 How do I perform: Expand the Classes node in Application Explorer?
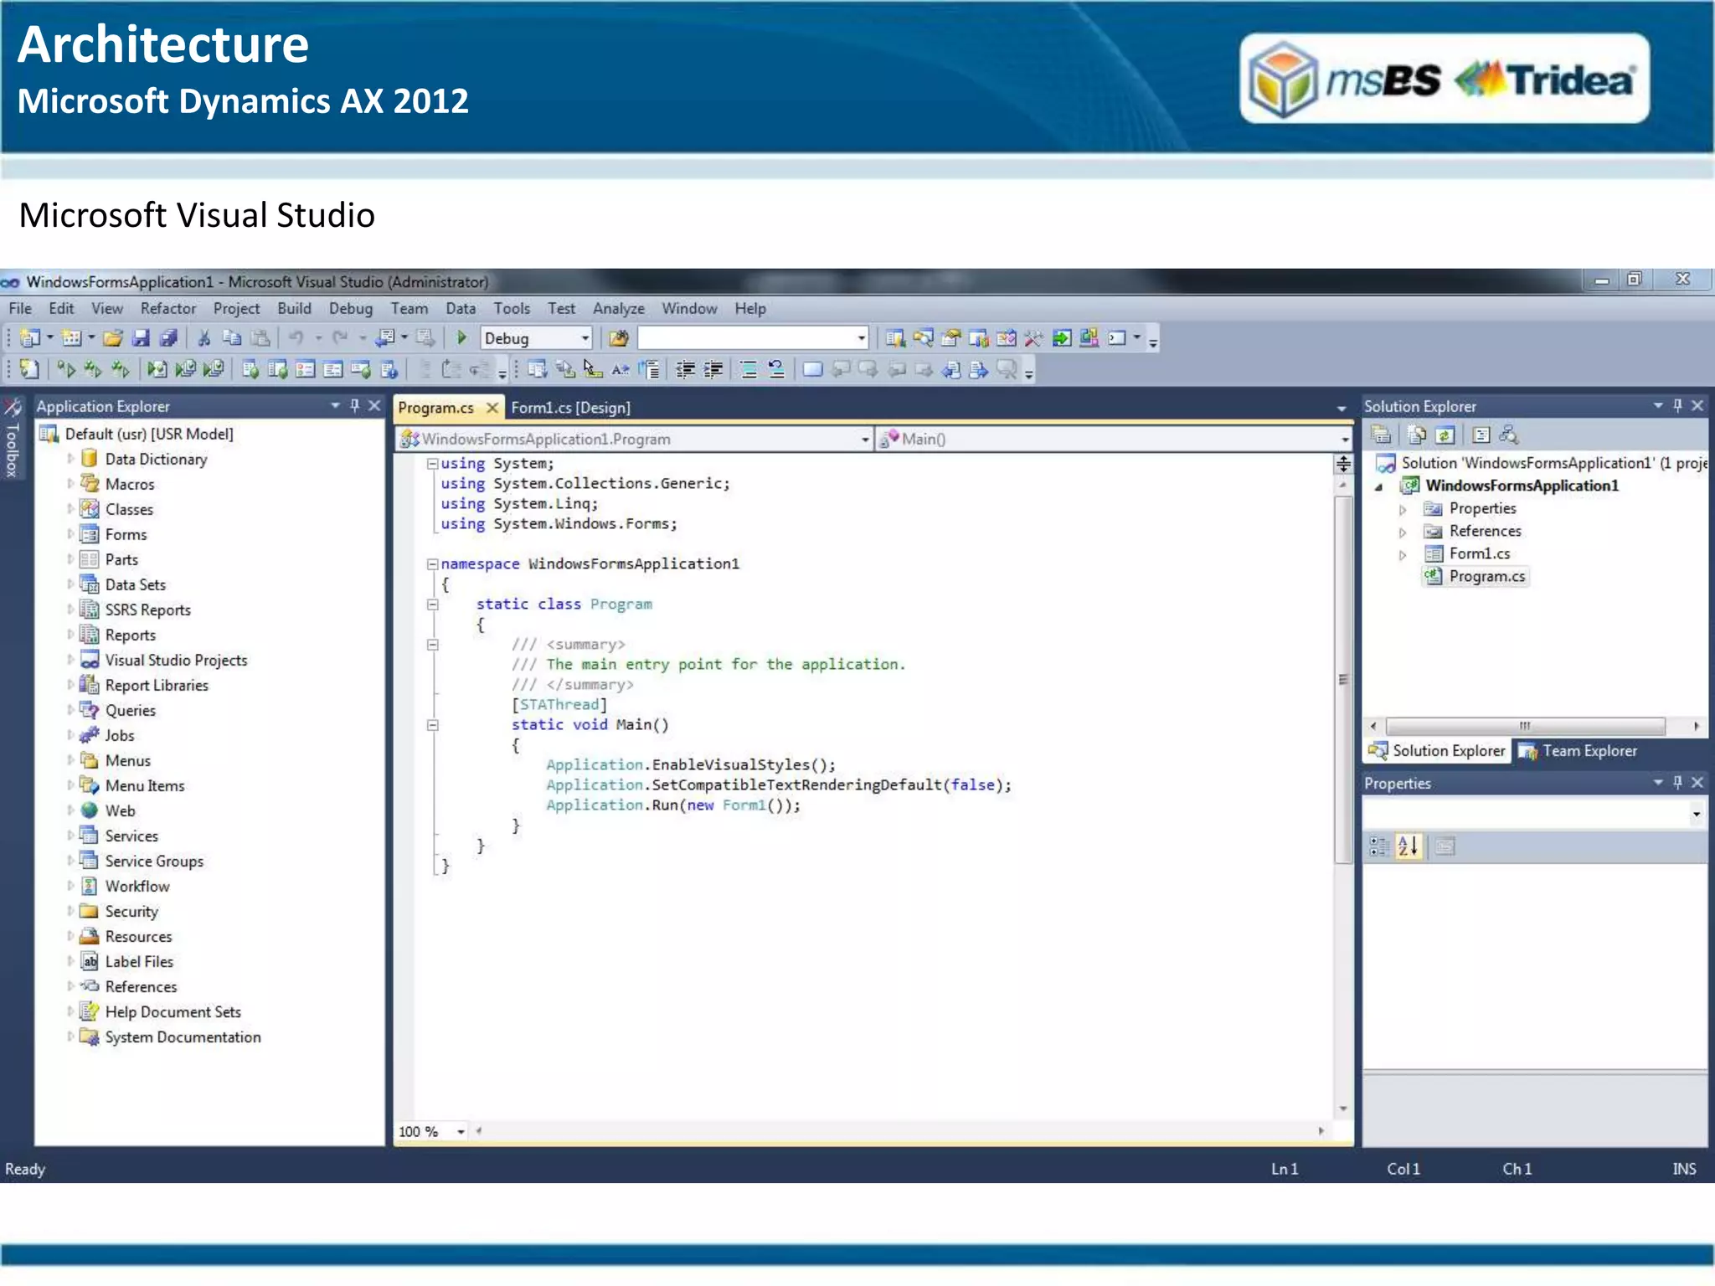click(70, 509)
